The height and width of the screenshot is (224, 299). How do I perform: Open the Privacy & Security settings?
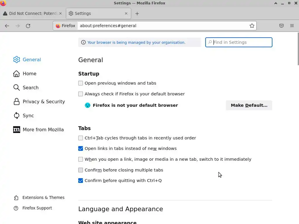click(44, 101)
